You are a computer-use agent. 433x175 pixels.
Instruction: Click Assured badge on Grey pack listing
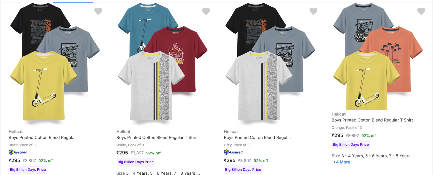tap(233, 152)
